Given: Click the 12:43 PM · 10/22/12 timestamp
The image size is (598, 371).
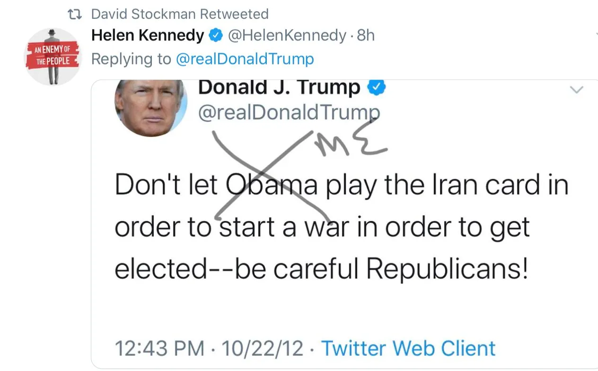Looking at the screenshot, I should click(209, 349).
